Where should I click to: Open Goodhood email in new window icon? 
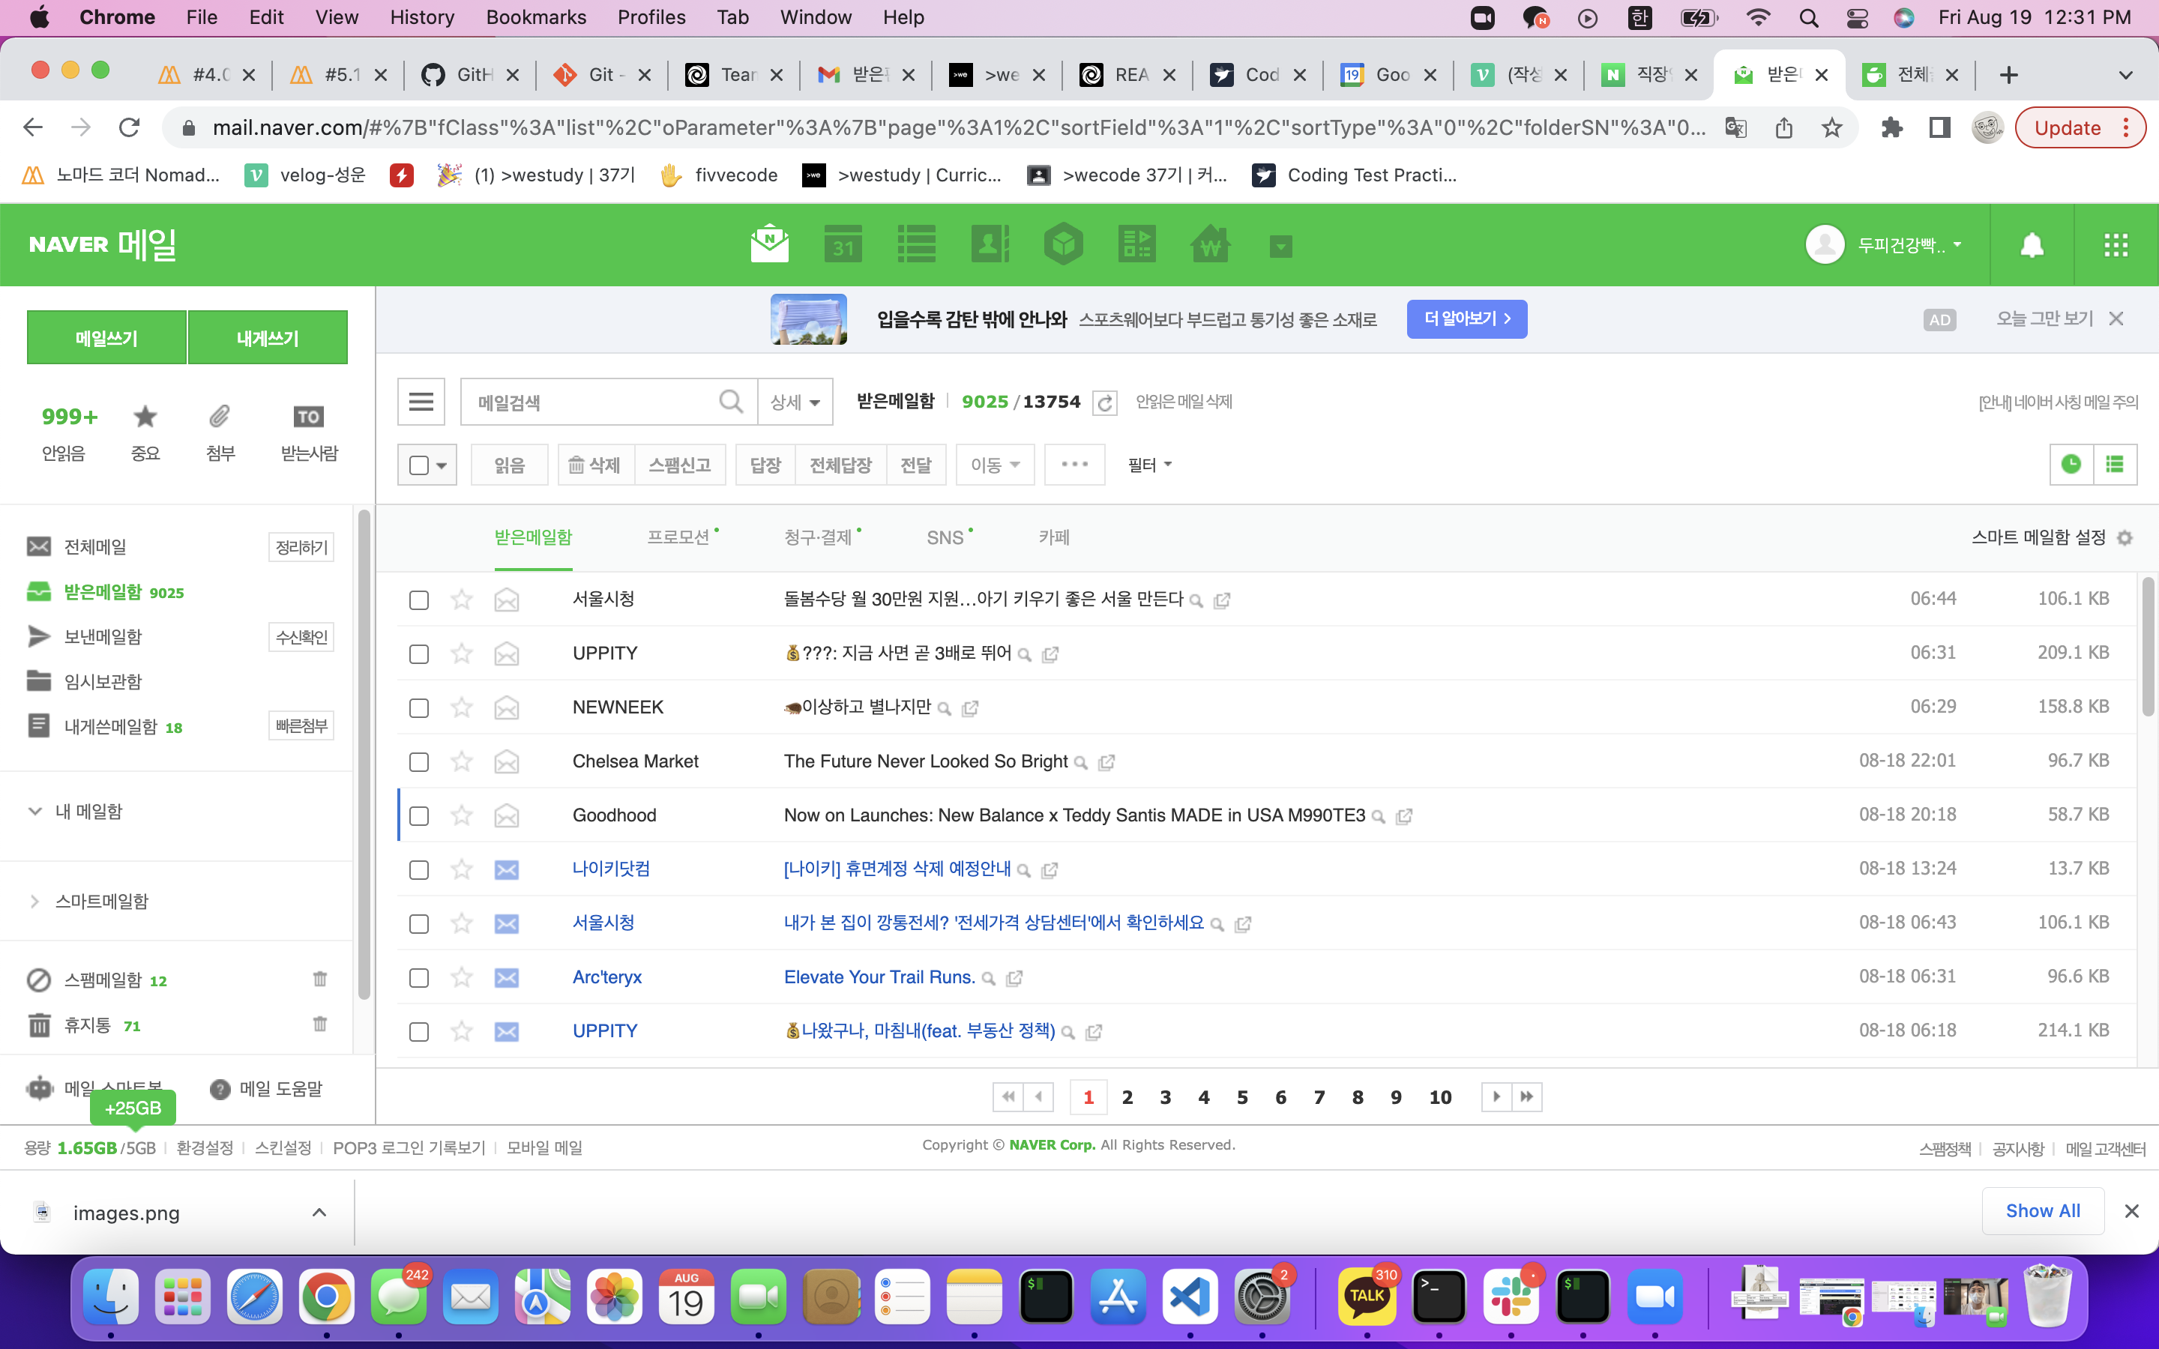click(1404, 816)
